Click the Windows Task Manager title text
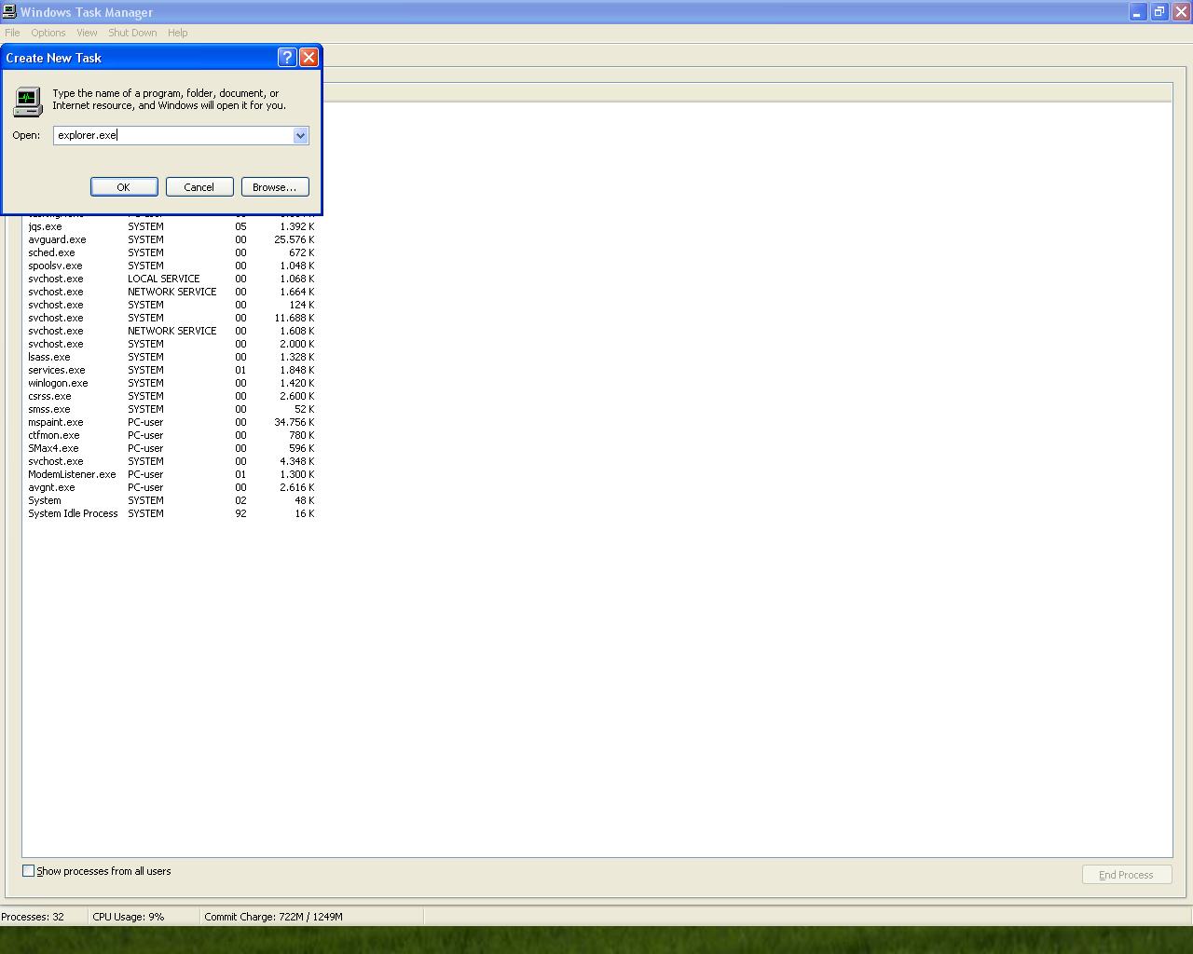The height and width of the screenshot is (954, 1193). click(x=86, y=12)
